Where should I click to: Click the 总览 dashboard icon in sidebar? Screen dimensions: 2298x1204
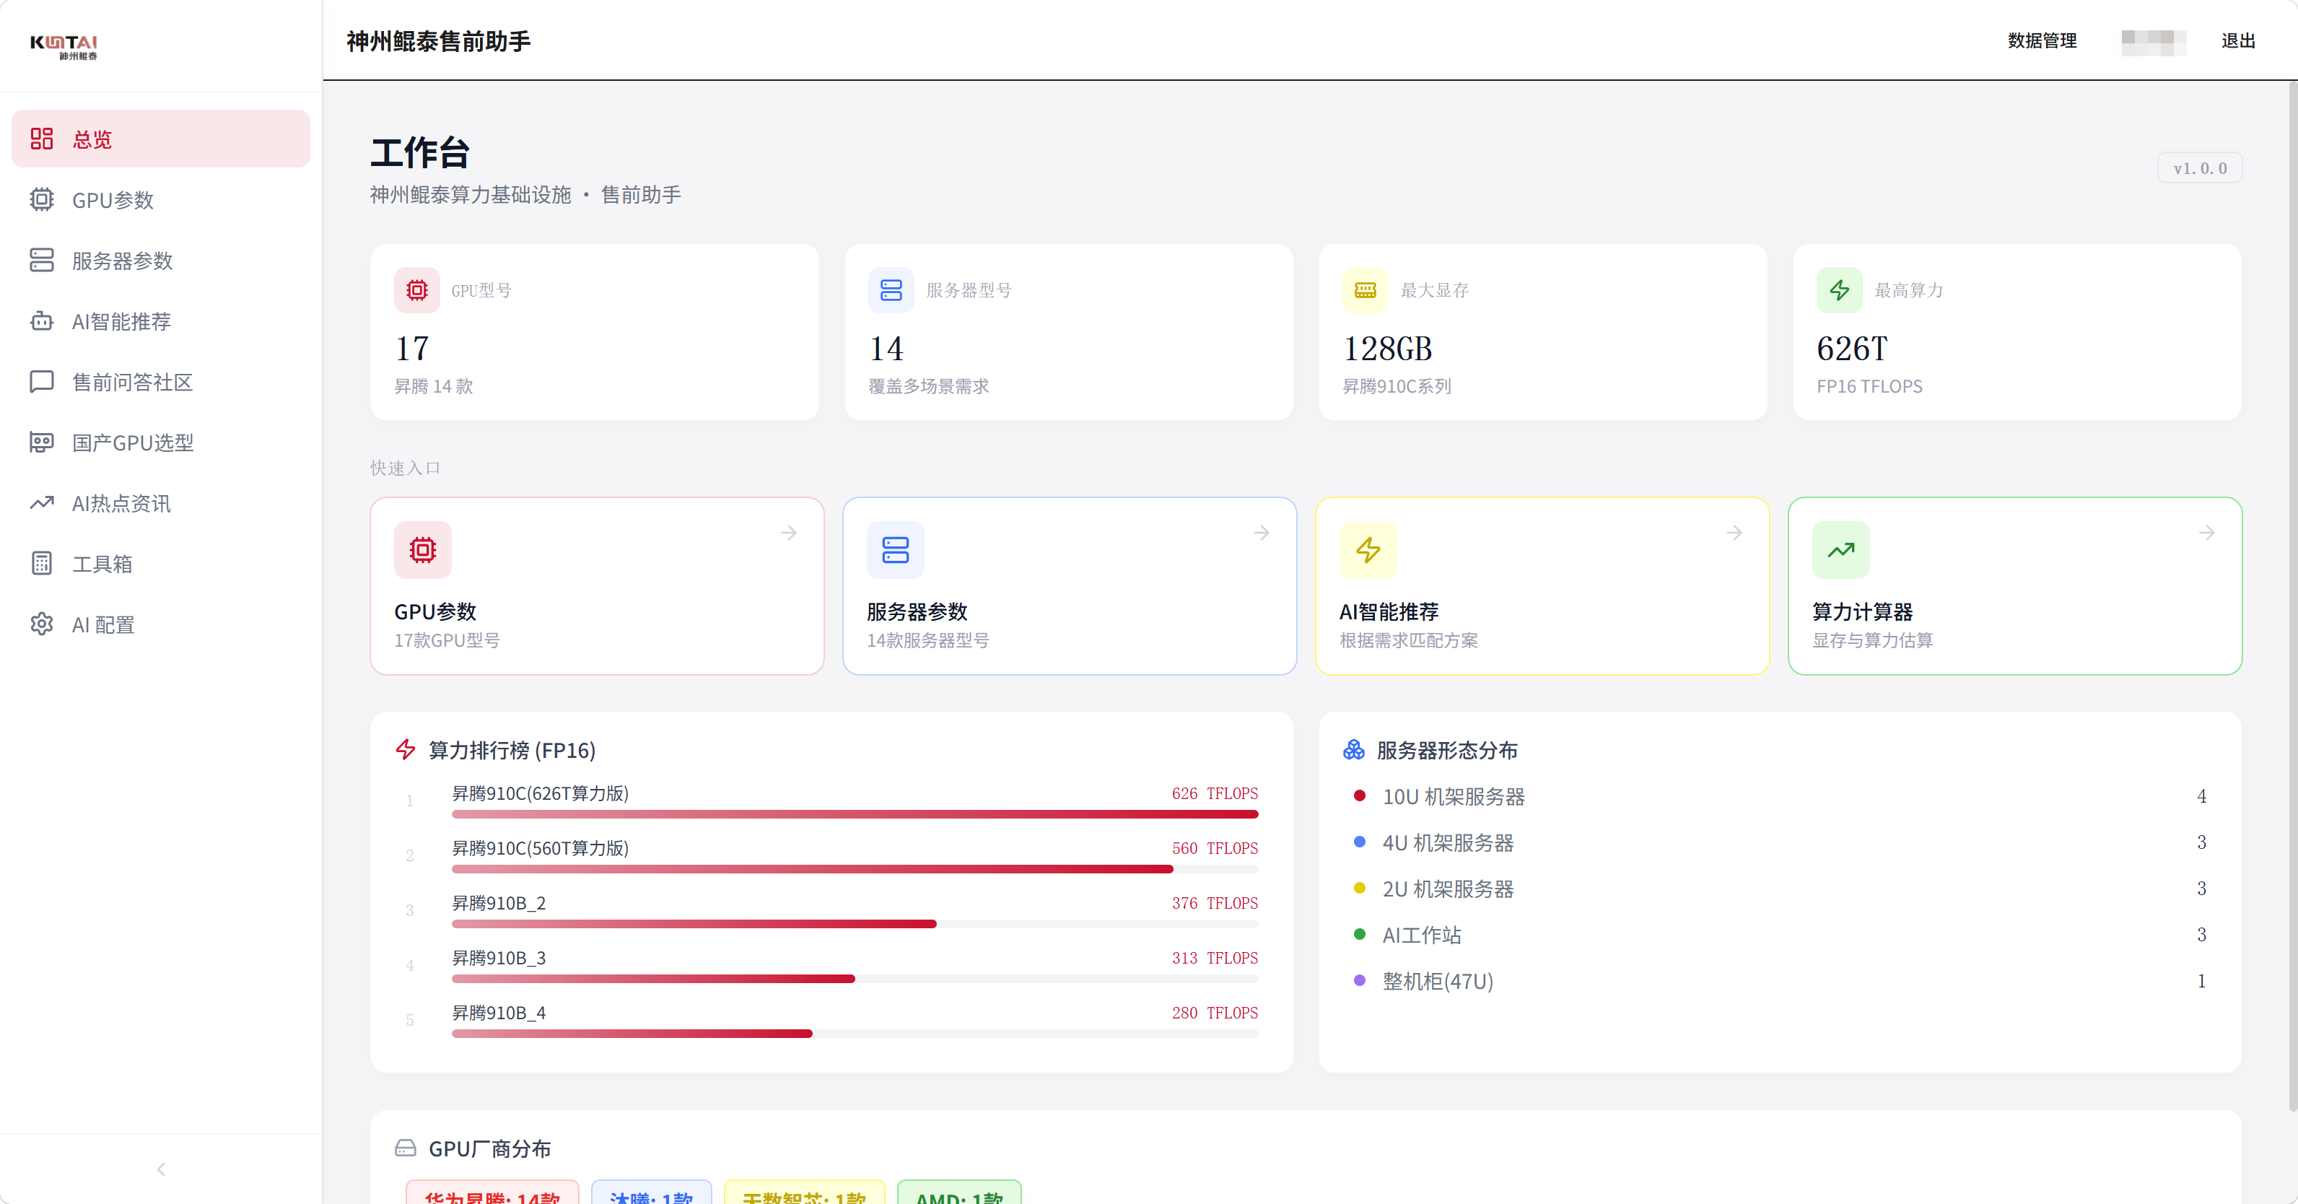[x=42, y=139]
